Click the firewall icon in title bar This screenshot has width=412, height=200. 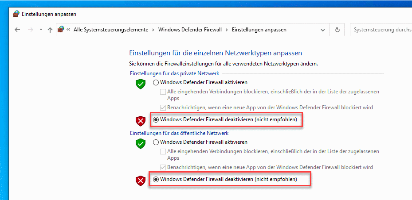[x=16, y=14]
